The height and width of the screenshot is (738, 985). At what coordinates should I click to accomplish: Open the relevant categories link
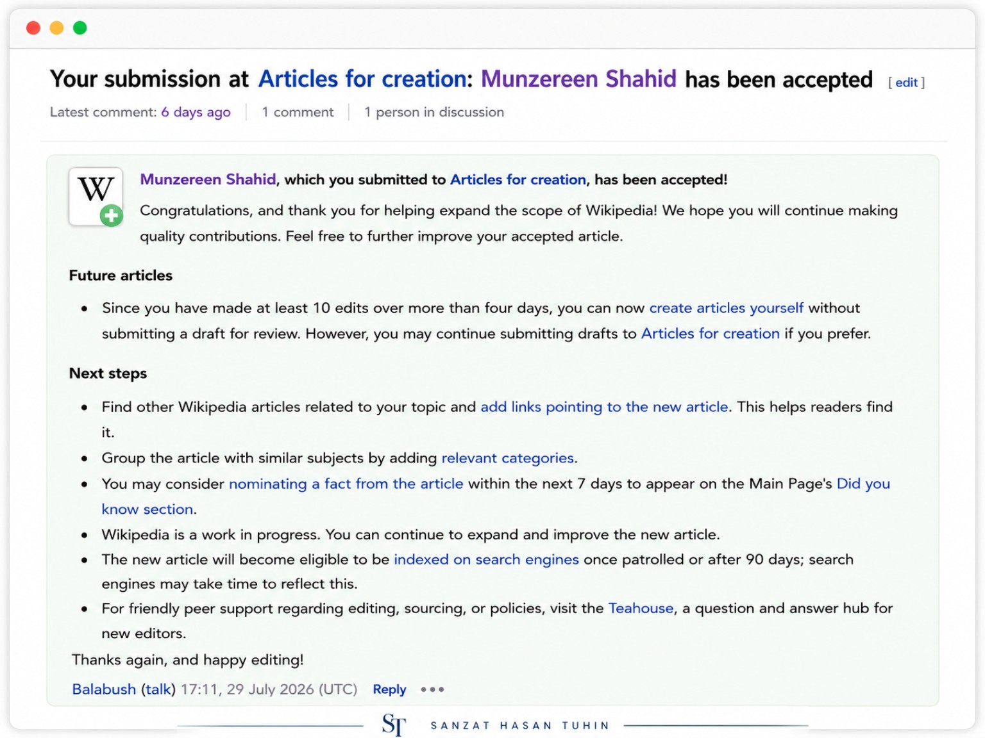(x=507, y=458)
